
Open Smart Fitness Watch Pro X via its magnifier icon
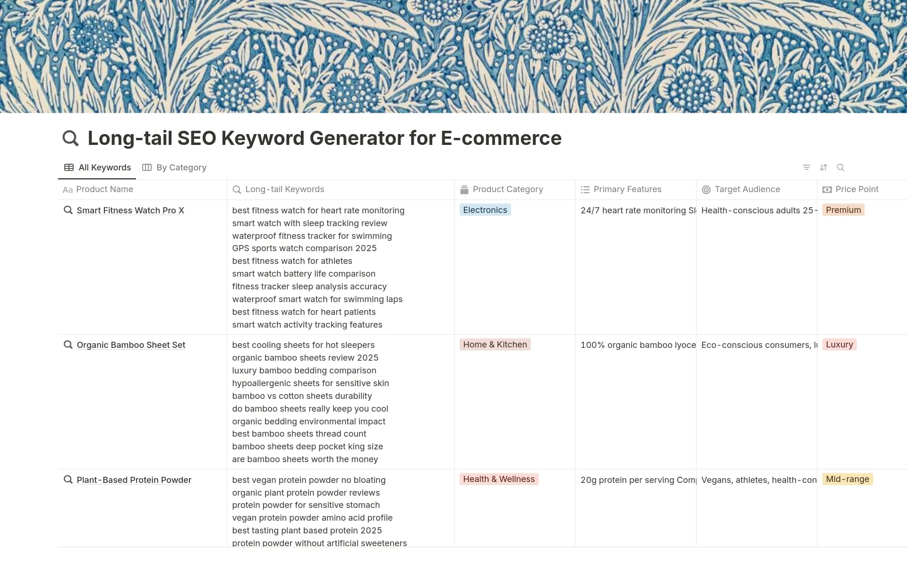[68, 210]
